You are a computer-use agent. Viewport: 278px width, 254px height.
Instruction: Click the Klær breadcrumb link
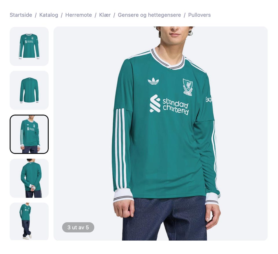[x=105, y=15]
